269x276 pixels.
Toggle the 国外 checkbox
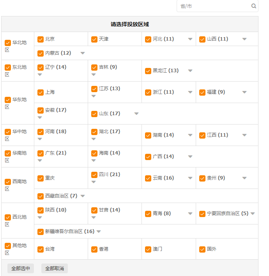tap(202, 249)
